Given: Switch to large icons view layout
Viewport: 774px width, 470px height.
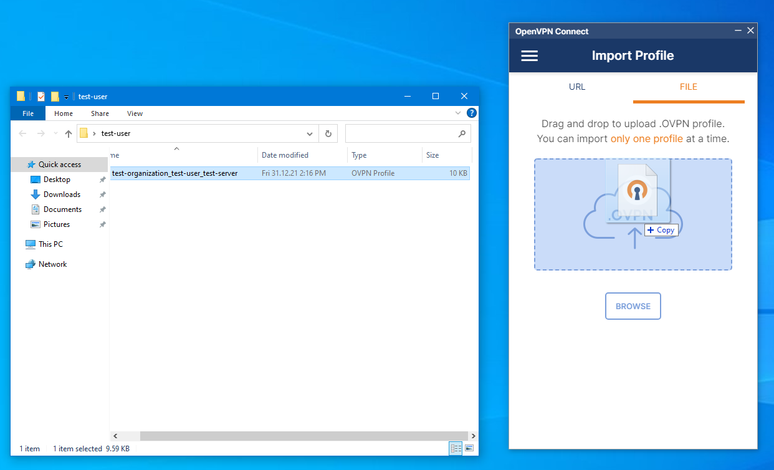Looking at the screenshot, I should [469, 448].
